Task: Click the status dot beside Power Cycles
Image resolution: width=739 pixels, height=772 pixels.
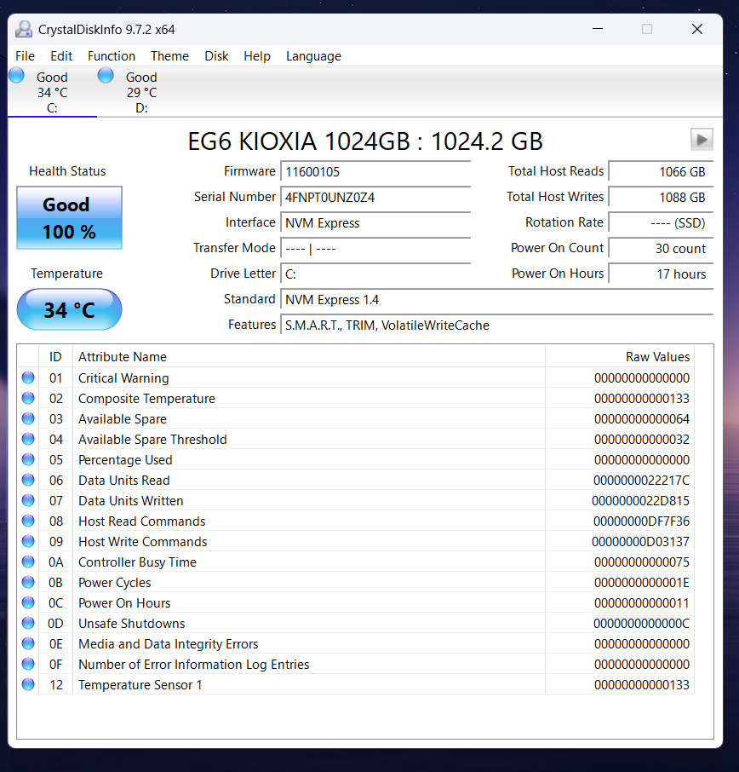Action: point(27,582)
